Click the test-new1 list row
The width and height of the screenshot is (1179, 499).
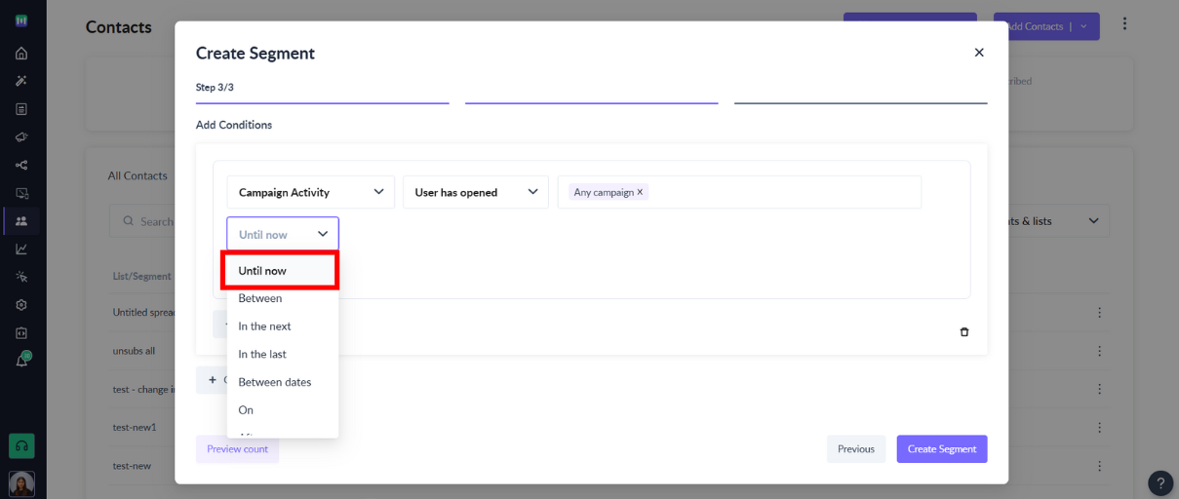(x=135, y=428)
